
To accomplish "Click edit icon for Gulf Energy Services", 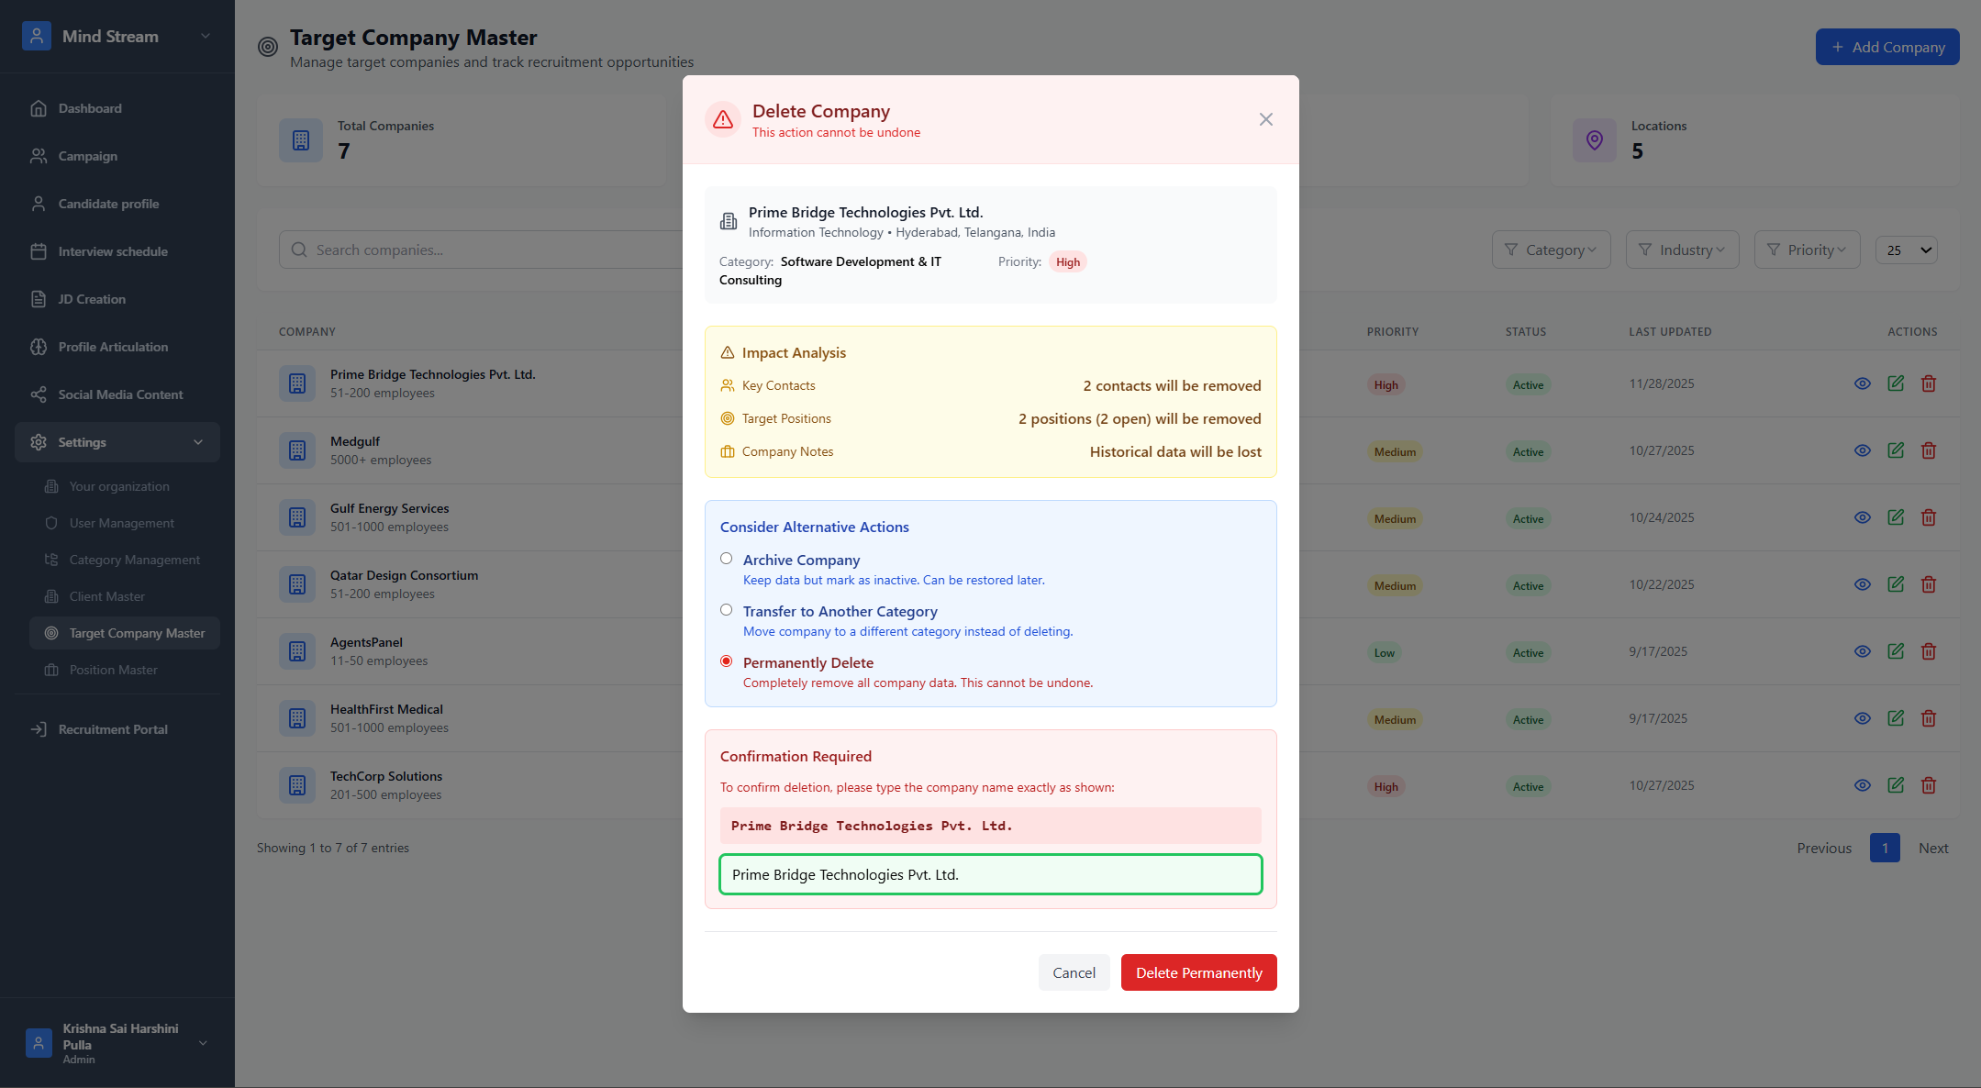I will tap(1895, 517).
